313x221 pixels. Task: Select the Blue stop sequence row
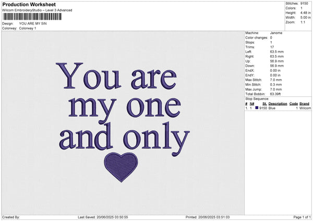tap(277, 108)
